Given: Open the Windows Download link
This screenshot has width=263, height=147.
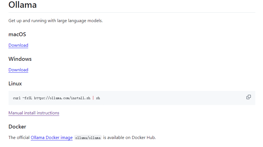Looking at the screenshot, I should (x=18, y=70).
